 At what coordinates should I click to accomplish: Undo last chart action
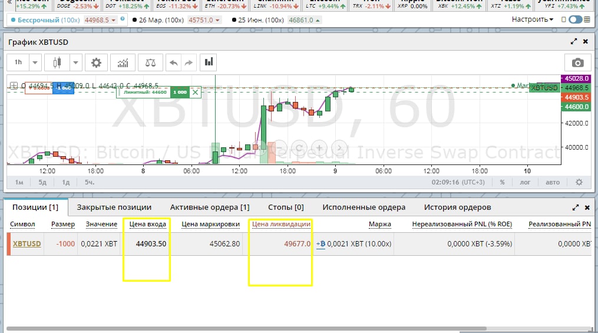point(174,62)
